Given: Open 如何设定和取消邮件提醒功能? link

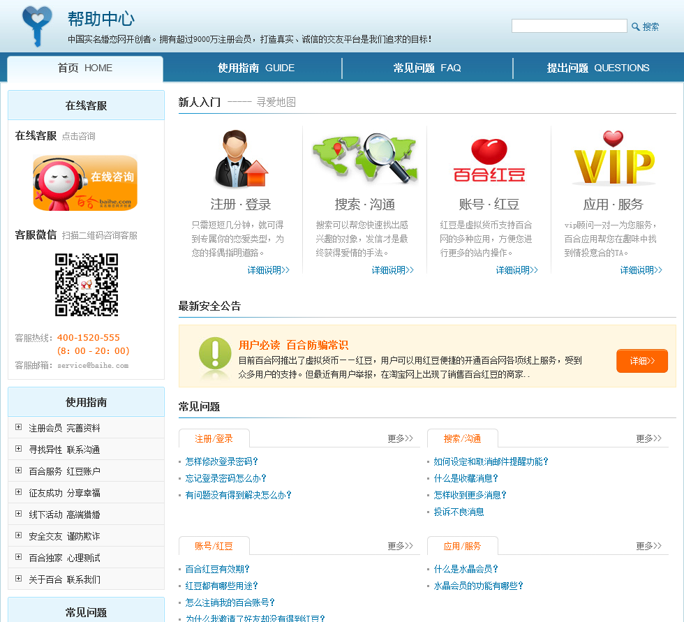Looking at the screenshot, I should pos(491,461).
